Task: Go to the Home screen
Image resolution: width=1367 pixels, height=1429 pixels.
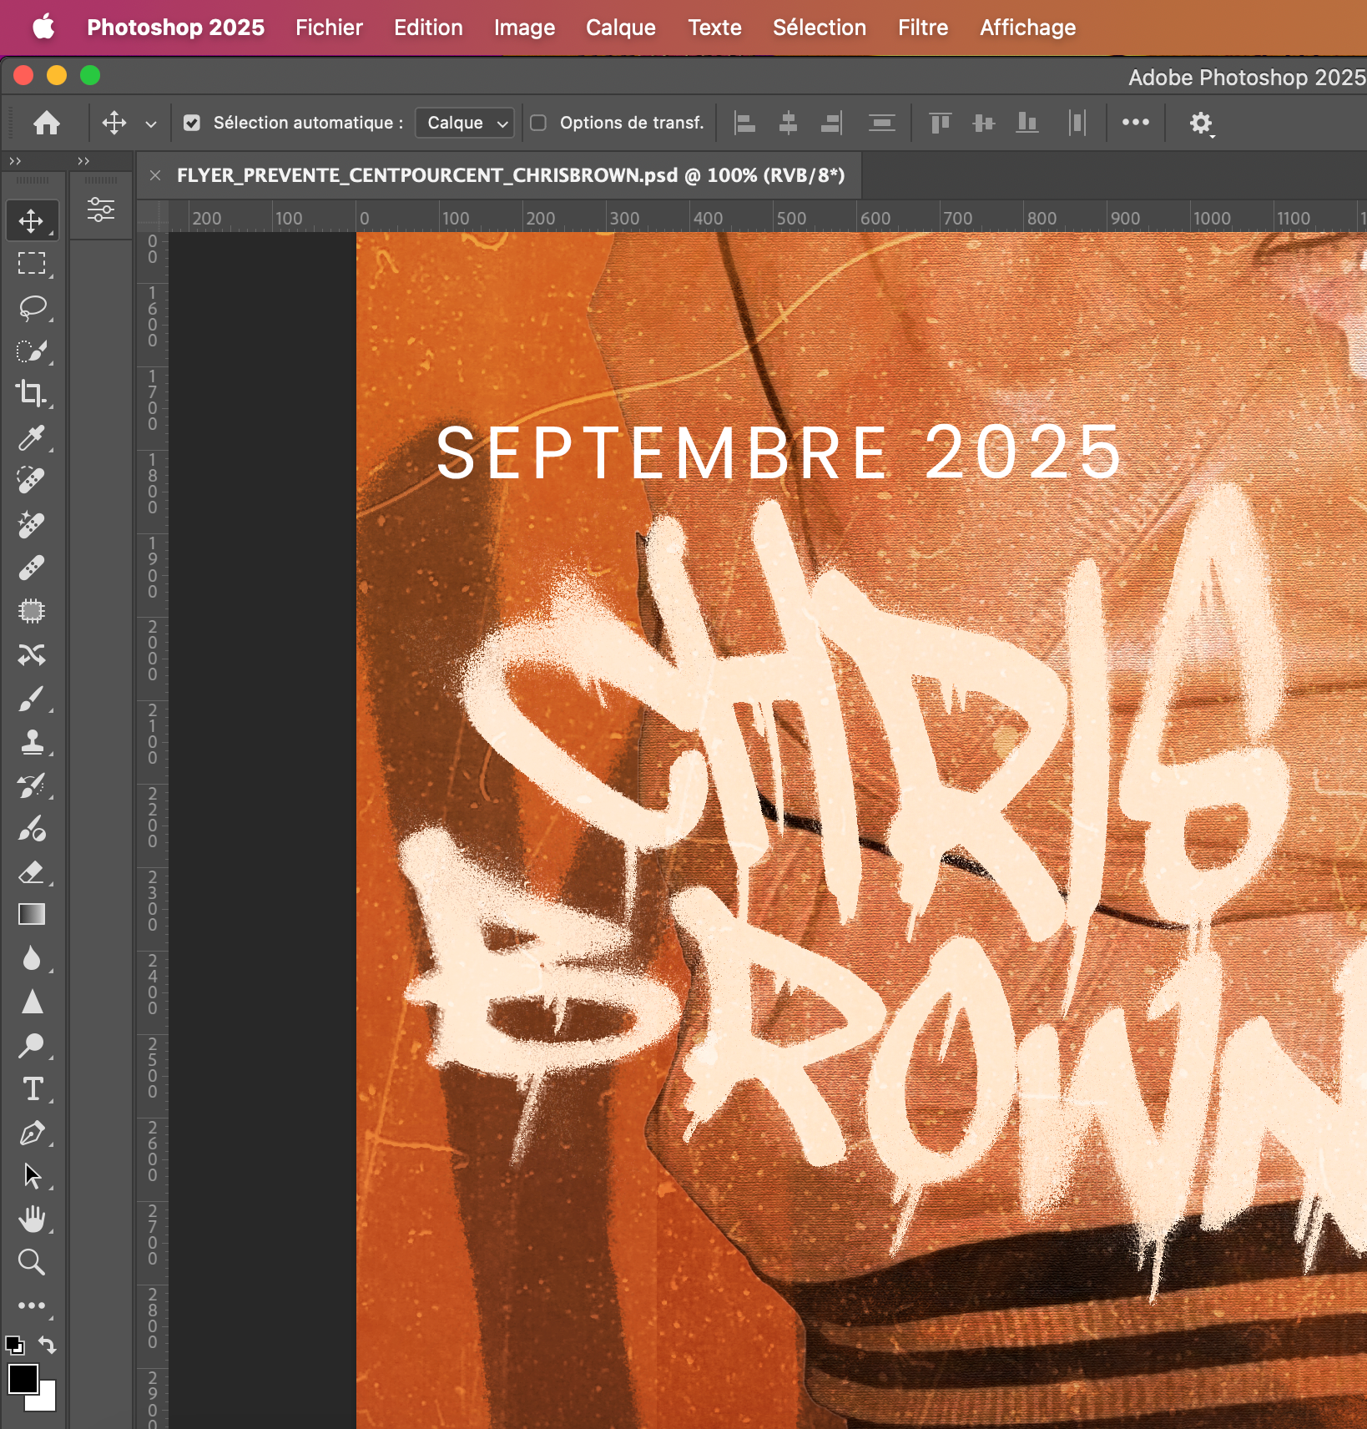Action: coord(47,123)
